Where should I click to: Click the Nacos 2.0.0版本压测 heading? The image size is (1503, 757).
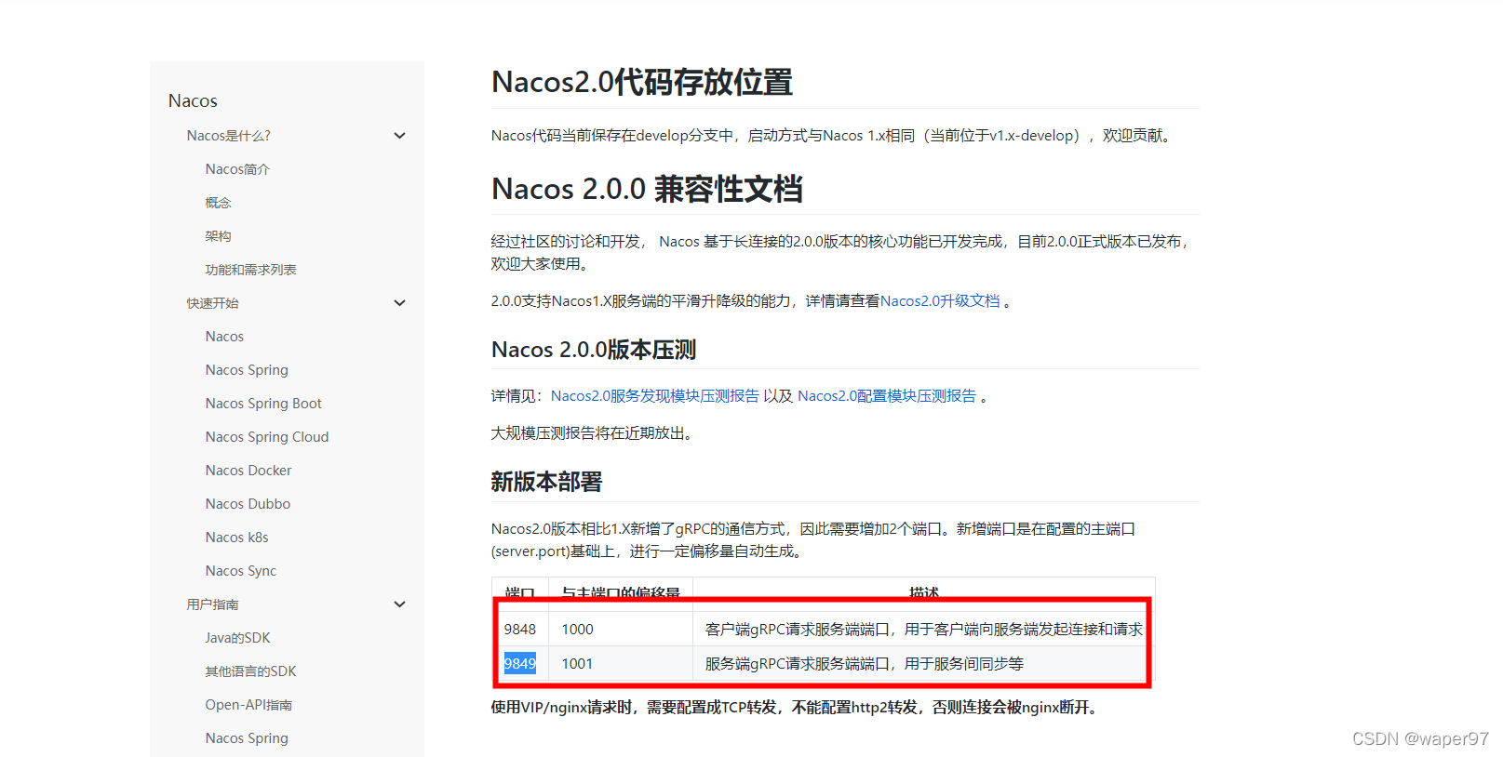tap(594, 350)
